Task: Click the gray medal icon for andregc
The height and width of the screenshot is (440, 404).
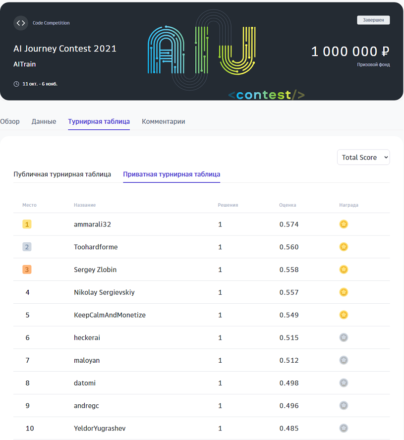Action: click(x=344, y=405)
